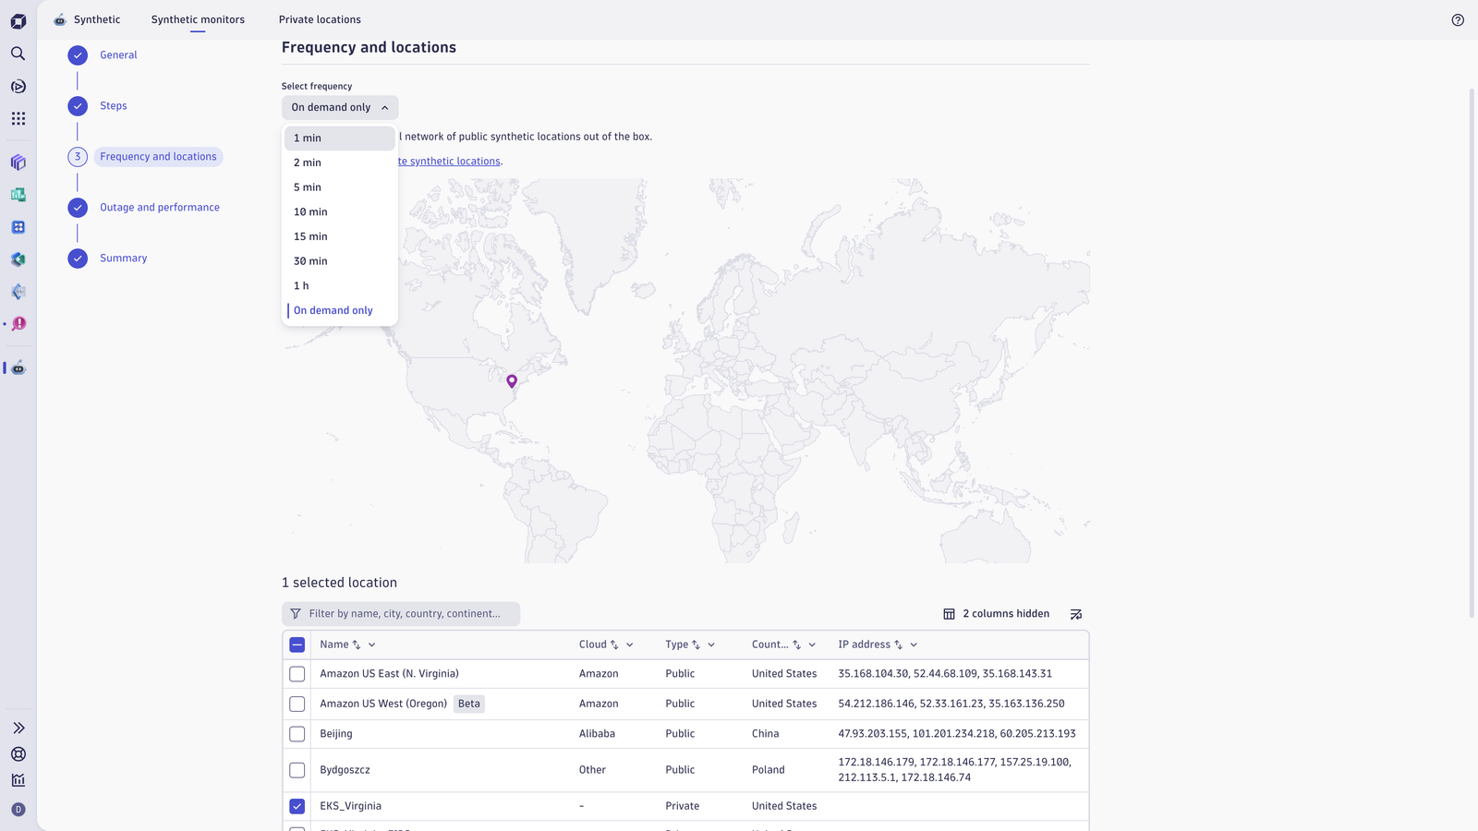Open the IP address column options chevron
The width and height of the screenshot is (1478, 831).
click(x=914, y=644)
